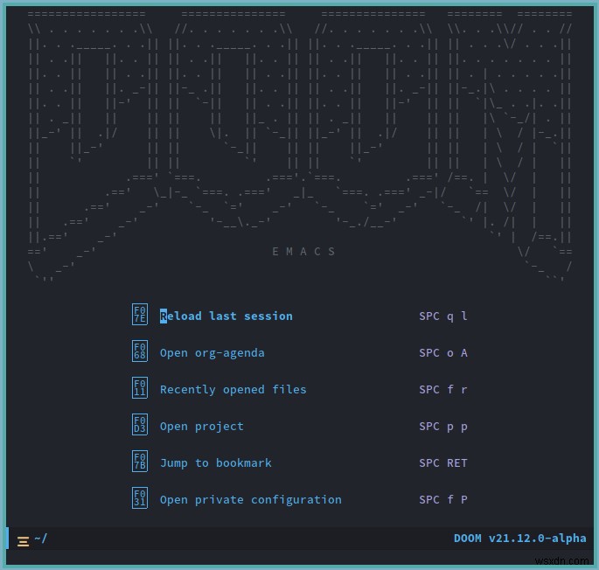Open private configuration entry
This screenshot has height=570, width=599.
click(x=251, y=499)
